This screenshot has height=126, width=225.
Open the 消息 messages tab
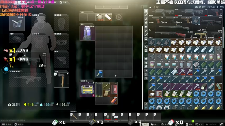[199, 124]
